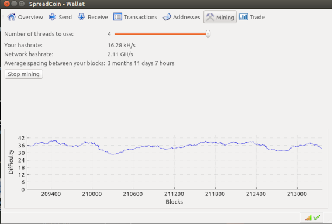The width and height of the screenshot is (332, 224).
Task: Click the Receive download-arrow icon
Action: click(x=81, y=17)
